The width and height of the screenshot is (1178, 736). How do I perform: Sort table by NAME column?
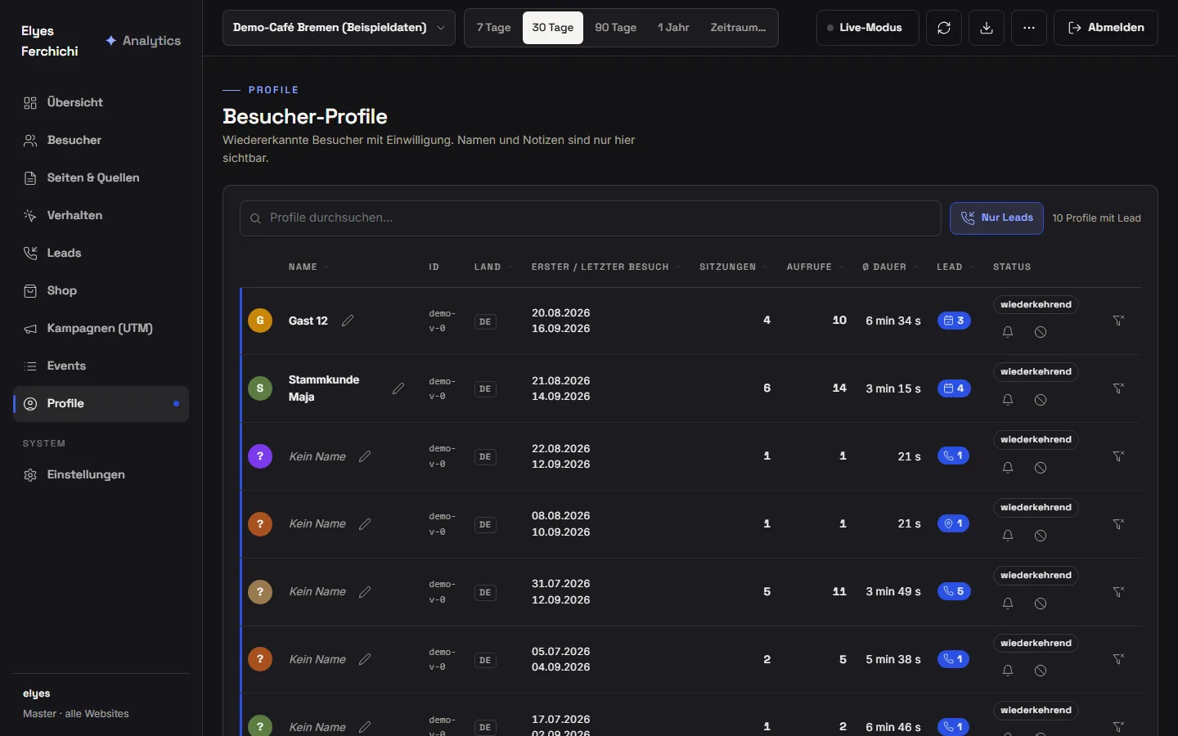pyautogui.click(x=308, y=267)
